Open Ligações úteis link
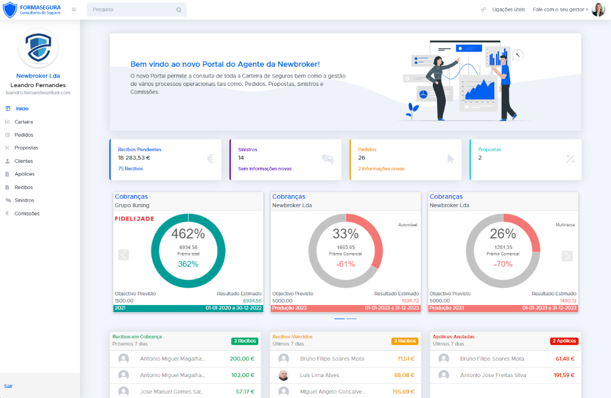This screenshot has width=611, height=398. click(508, 10)
